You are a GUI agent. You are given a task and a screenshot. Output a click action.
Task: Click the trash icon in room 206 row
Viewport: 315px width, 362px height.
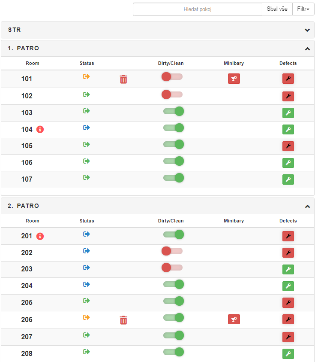(123, 320)
